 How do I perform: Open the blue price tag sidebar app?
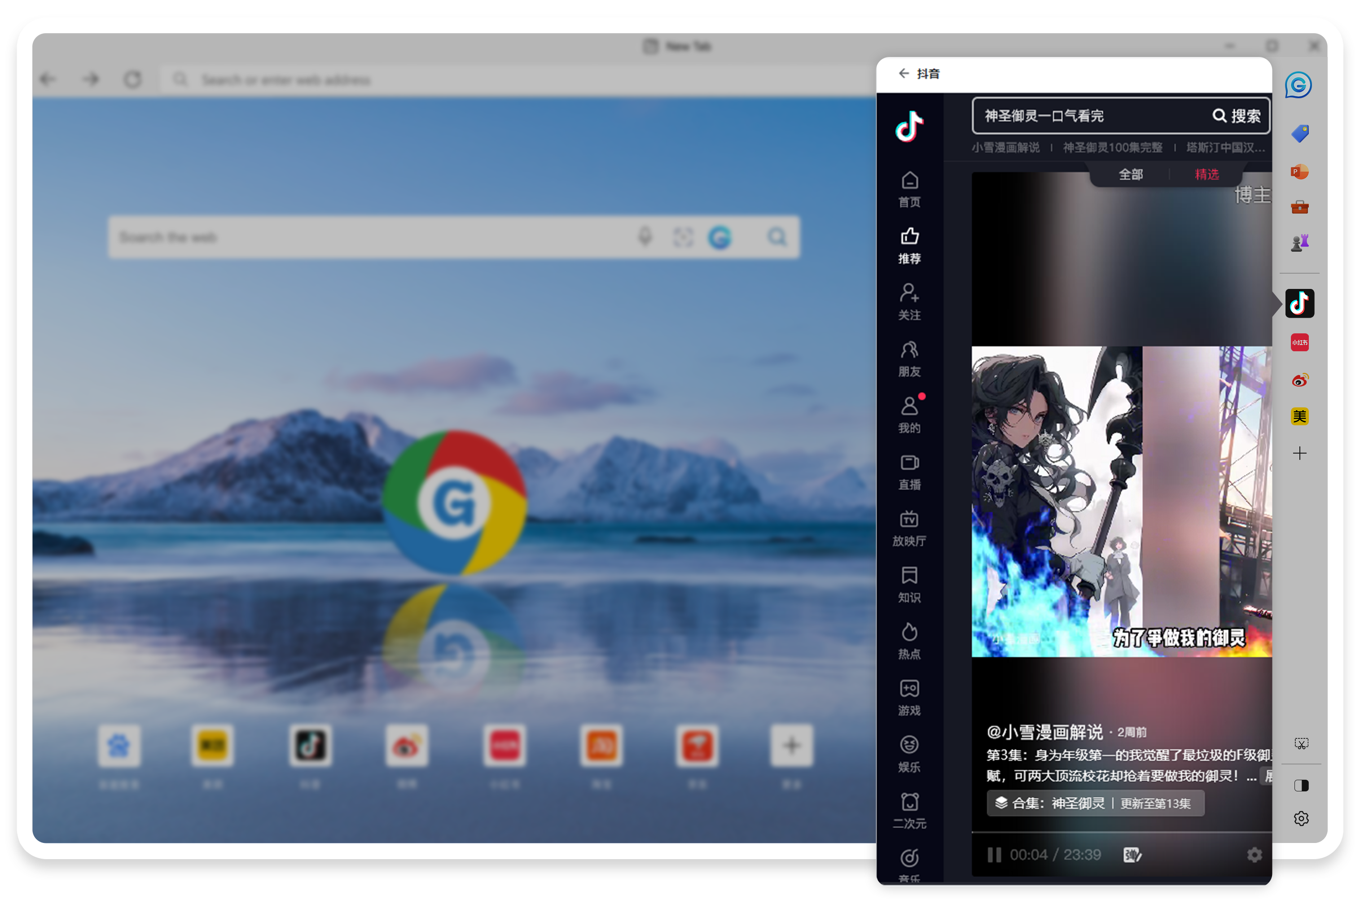click(1299, 134)
